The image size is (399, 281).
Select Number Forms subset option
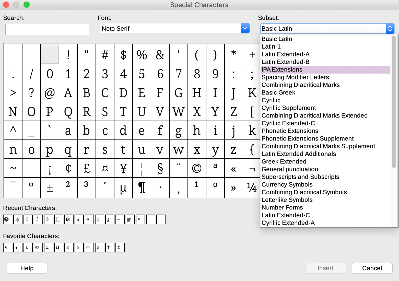pos(325,207)
